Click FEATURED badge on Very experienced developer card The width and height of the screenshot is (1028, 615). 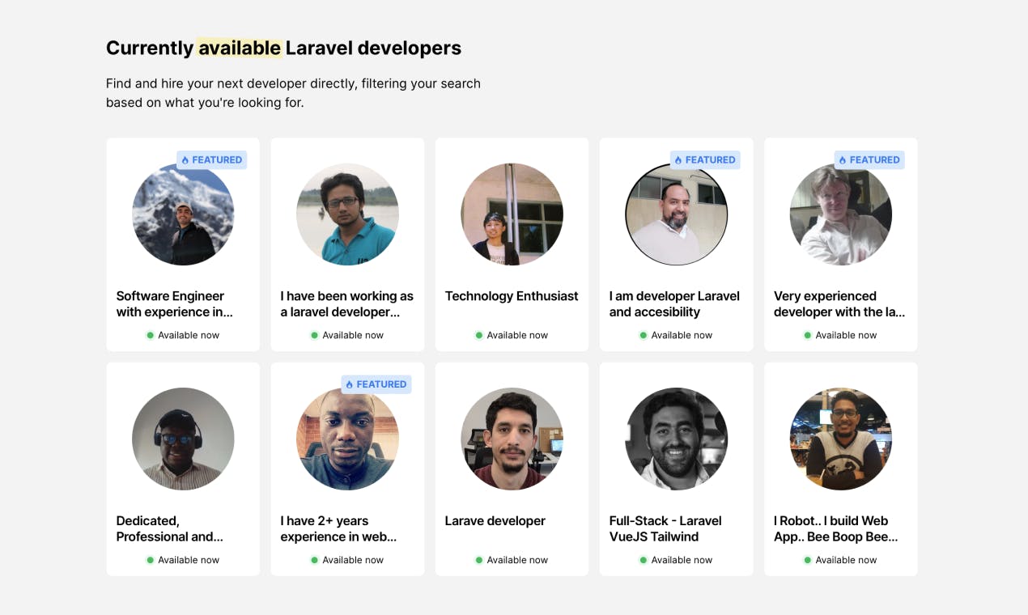coord(869,160)
